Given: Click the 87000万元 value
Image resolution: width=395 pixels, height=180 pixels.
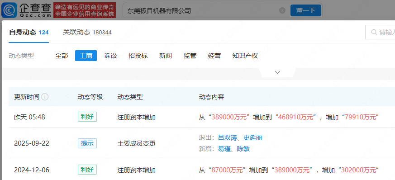Looking at the screenshot, I should 228,170.
